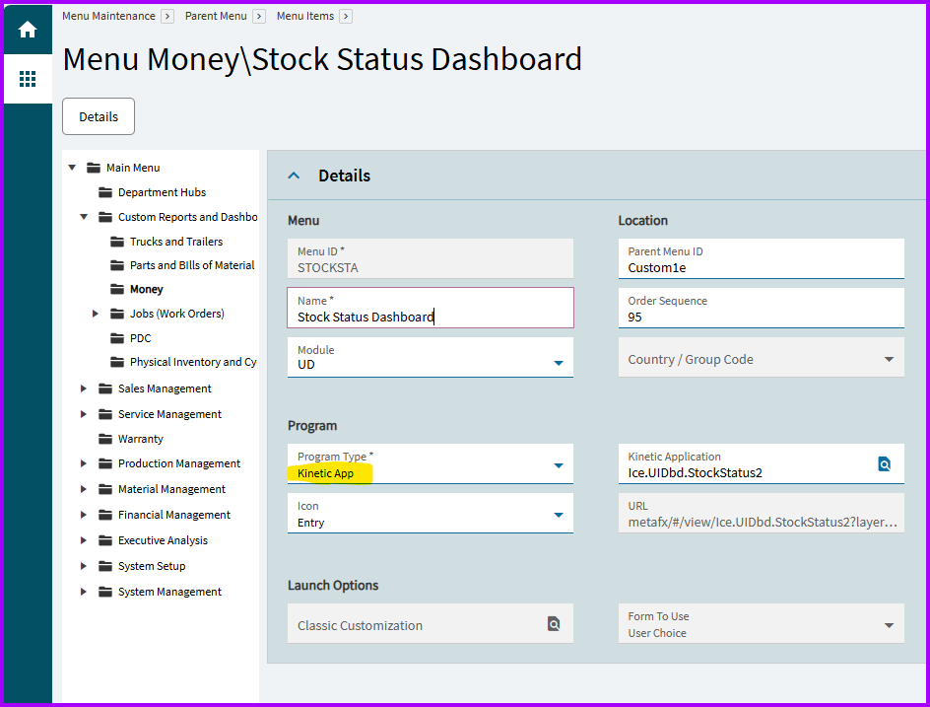Click the Parent Menu breadcrumb
930x707 pixels.
pos(216,16)
